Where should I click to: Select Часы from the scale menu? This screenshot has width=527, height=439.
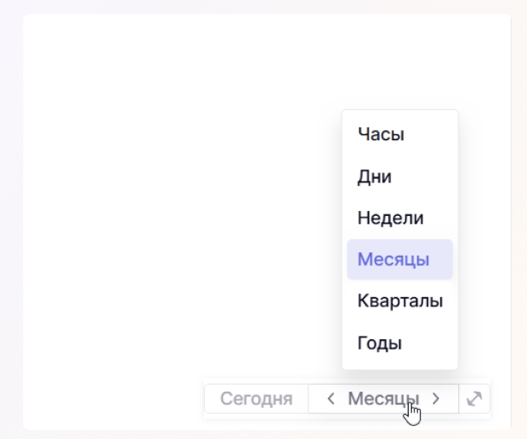[381, 134]
